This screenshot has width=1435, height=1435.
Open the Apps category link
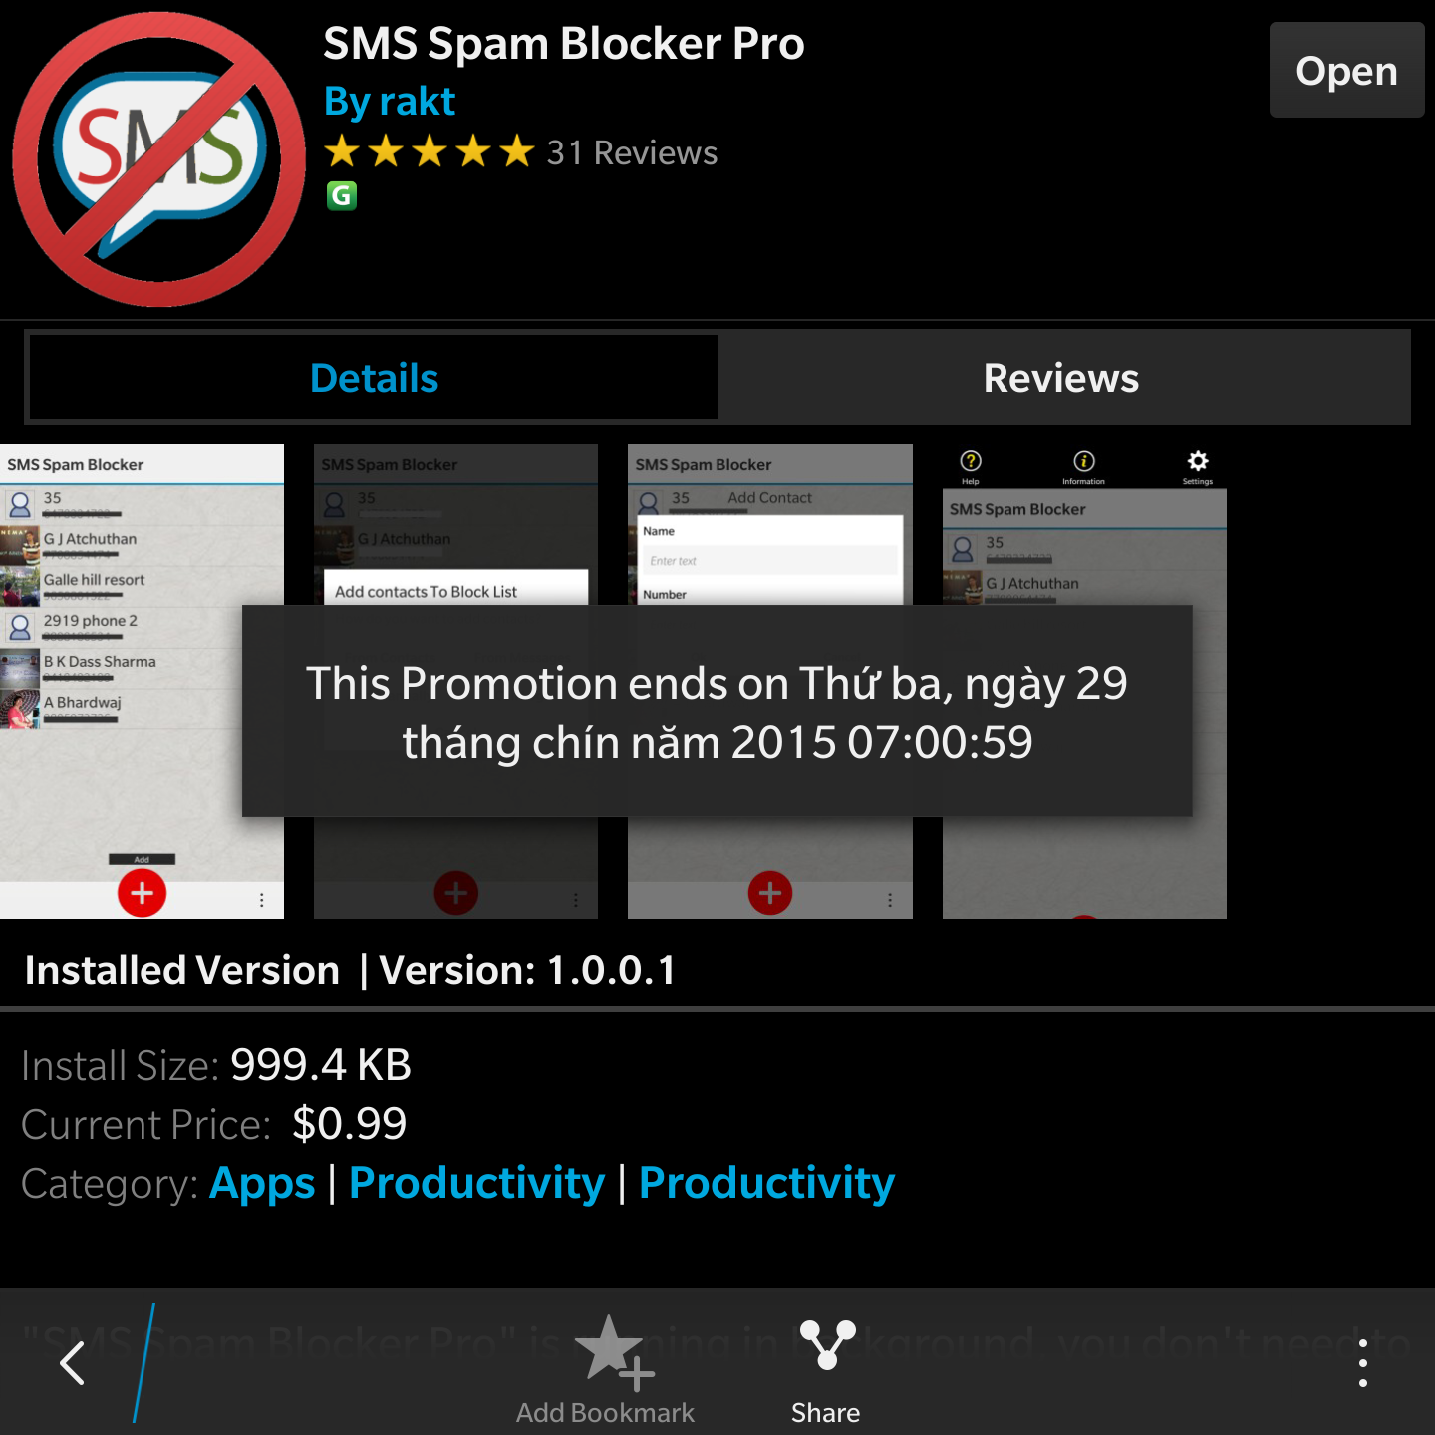pos(262,1183)
